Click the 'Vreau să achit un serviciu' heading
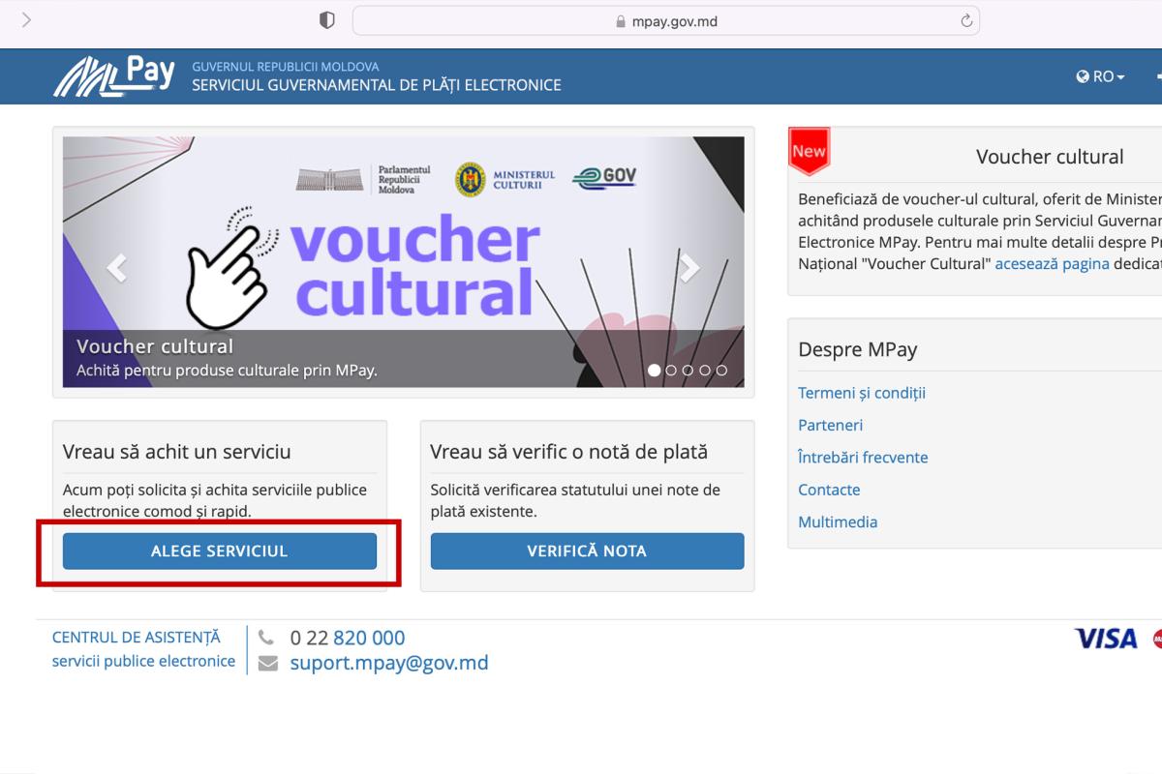The image size is (1162, 774). click(x=177, y=452)
